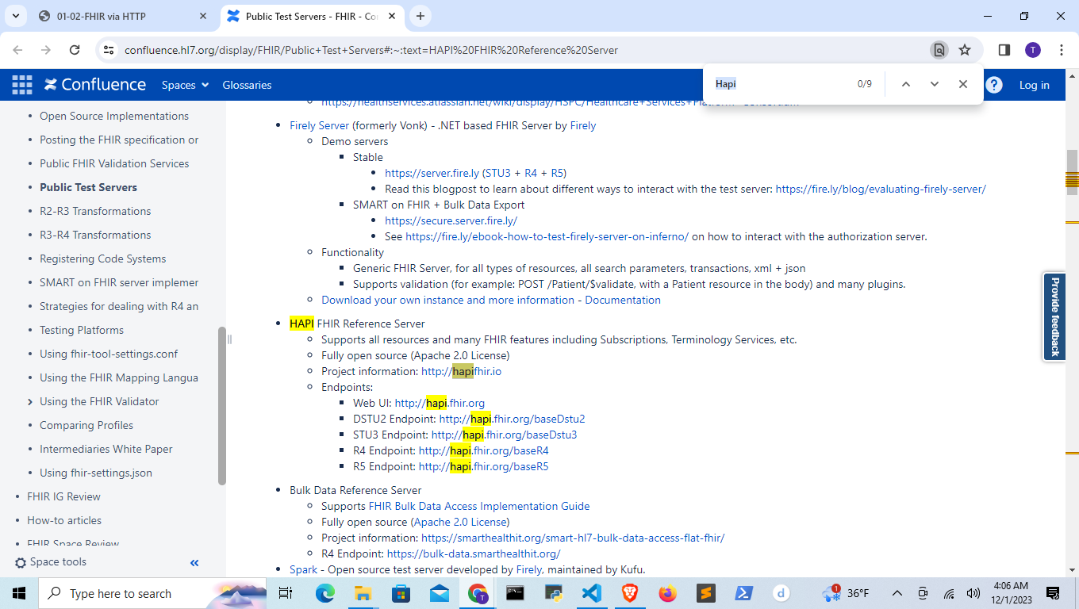The height and width of the screenshot is (609, 1079).
Task: Open Spark server link
Action: pos(303,569)
